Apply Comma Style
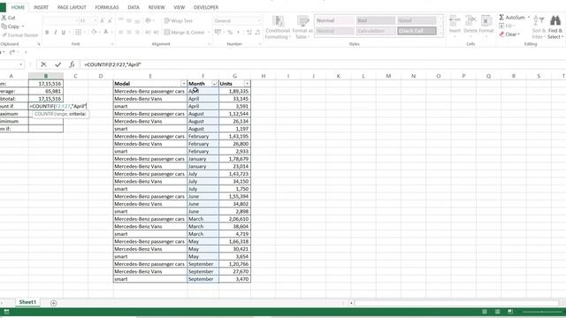The width and height of the screenshot is (566, 318). point(238,33)
